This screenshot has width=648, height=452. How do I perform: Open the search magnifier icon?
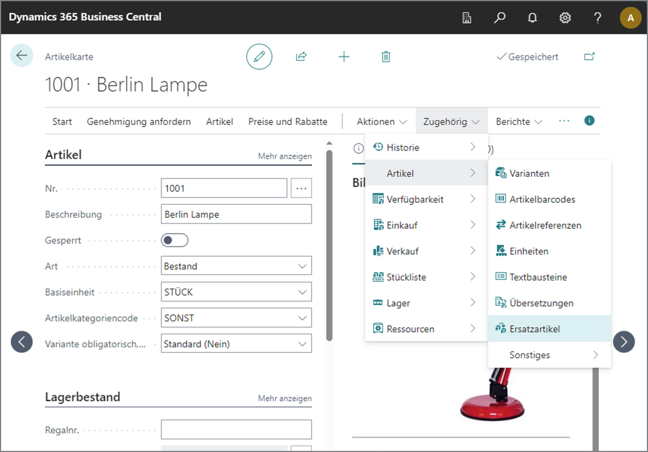[500, 18]
